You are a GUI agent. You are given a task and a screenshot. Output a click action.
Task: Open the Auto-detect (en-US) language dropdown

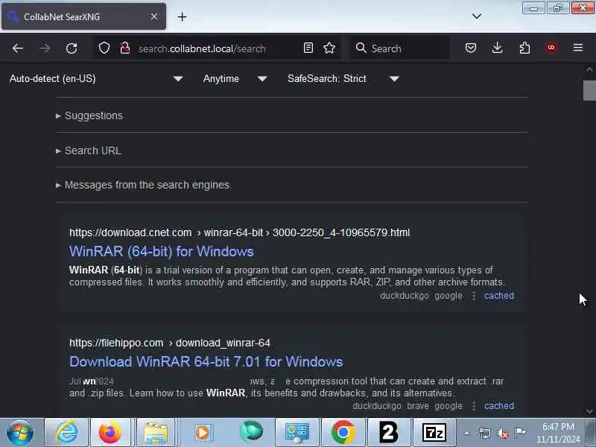click(96, 79)
